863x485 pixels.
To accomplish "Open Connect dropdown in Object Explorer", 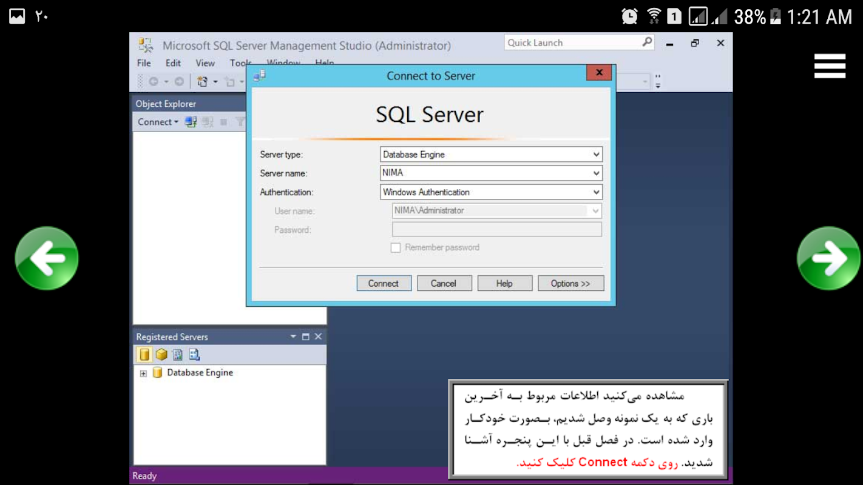I will 158,122.
